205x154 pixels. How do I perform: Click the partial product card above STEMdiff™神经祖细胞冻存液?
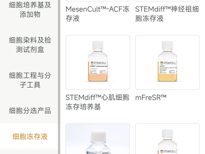(167, 1)
